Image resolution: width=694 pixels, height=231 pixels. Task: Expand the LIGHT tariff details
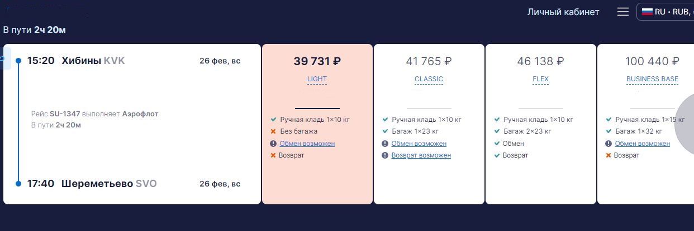tap(317, 79)
